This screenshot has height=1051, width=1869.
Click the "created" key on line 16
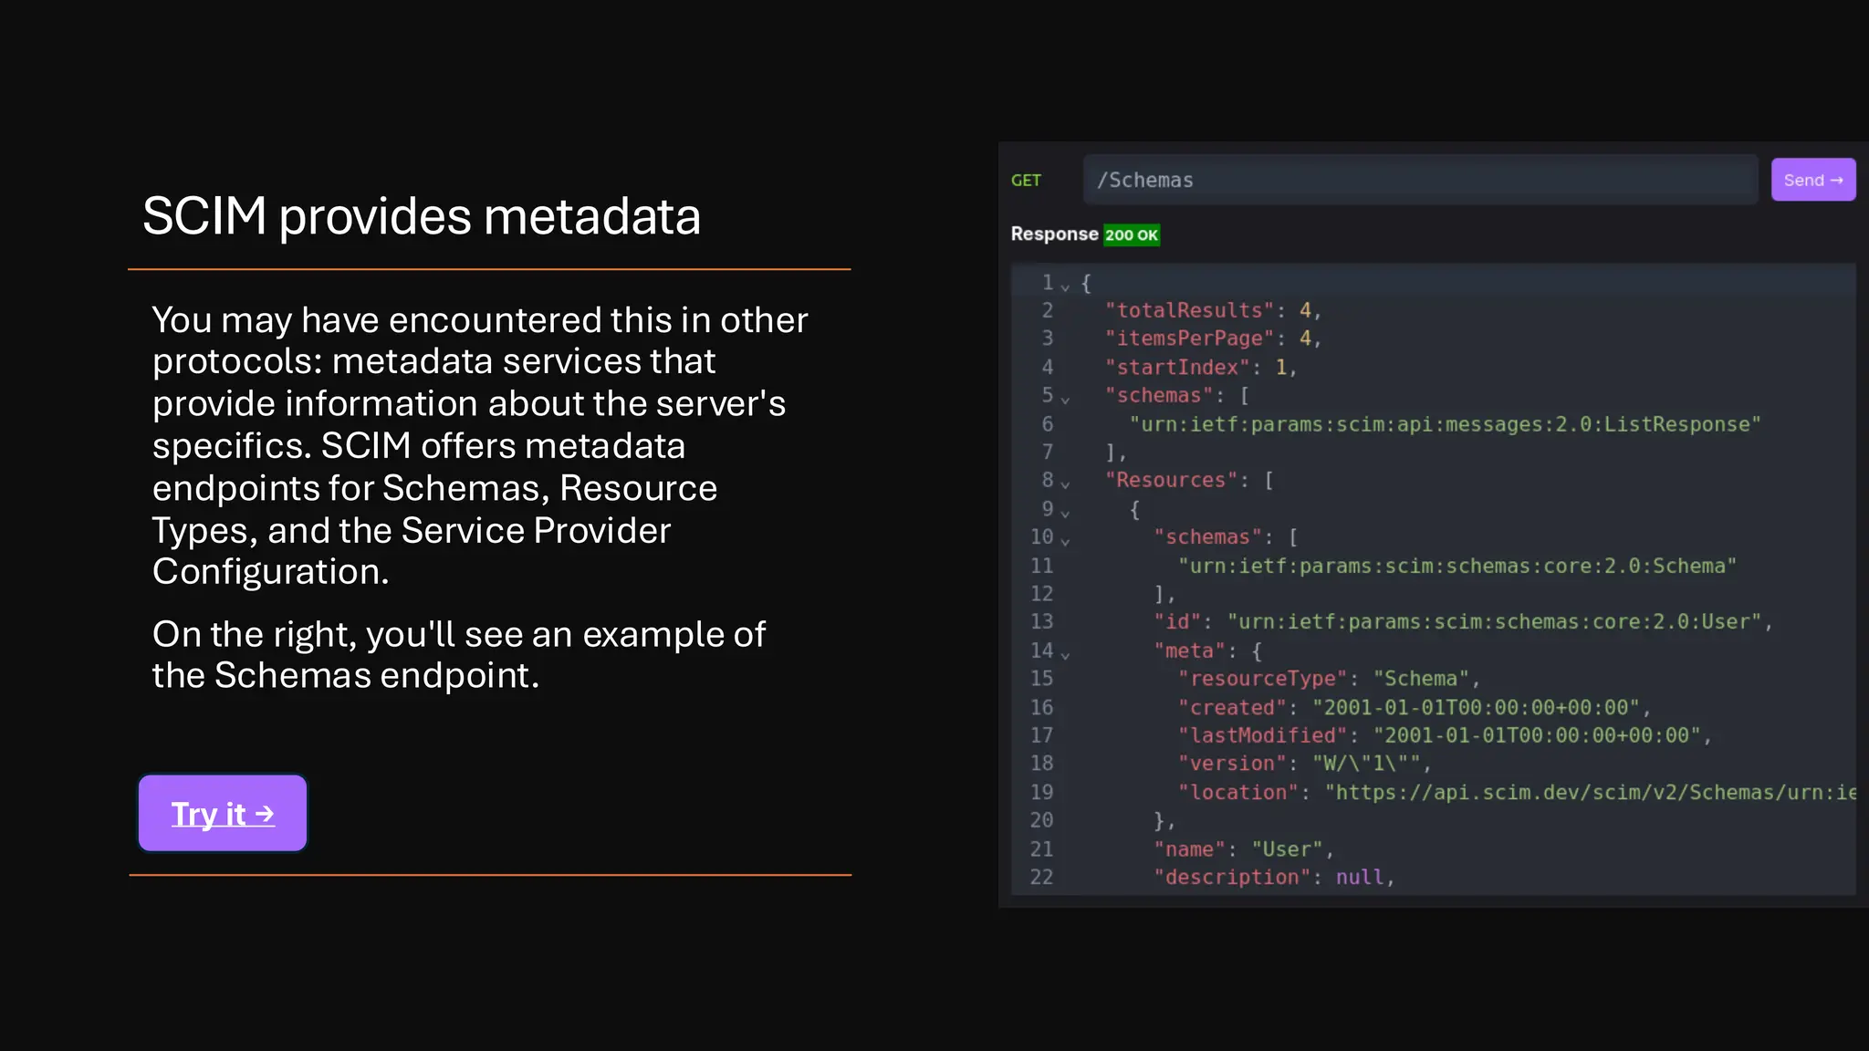pos(1232,707)
